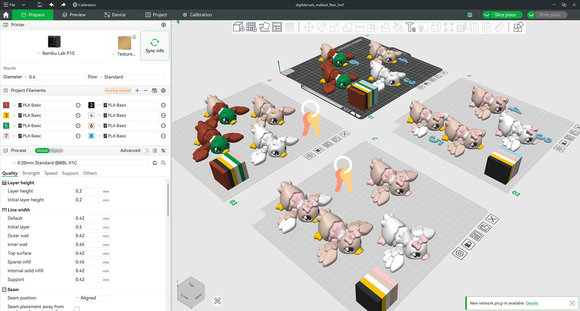Edit filament 1 preset with its circle icon
This screenshot has height=311, width=580.
(78, 105)
